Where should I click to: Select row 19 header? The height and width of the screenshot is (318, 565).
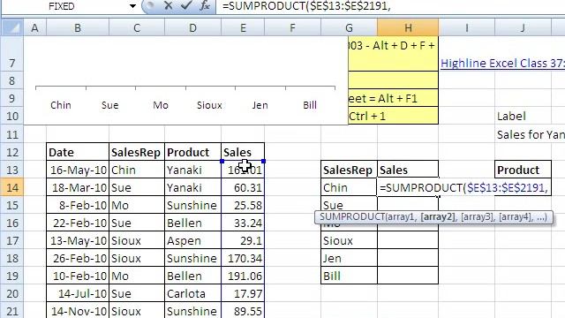[x=12, y=276]
